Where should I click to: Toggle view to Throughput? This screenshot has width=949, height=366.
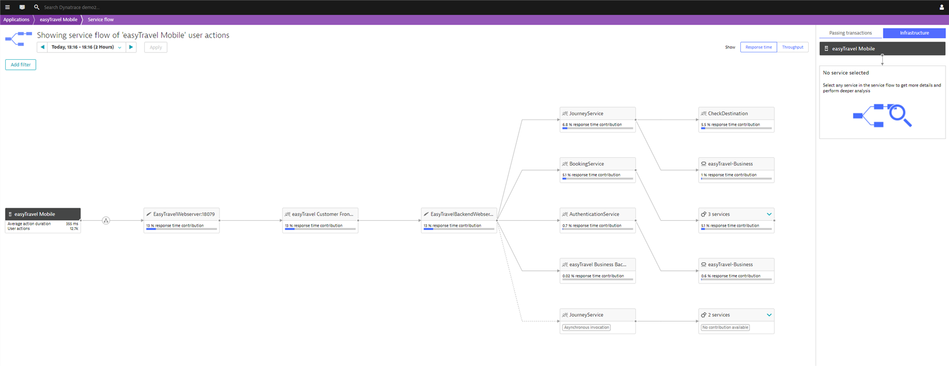pyautogui.click(x=792, y=47)
